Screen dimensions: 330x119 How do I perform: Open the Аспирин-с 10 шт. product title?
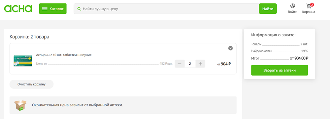point(64,55)
